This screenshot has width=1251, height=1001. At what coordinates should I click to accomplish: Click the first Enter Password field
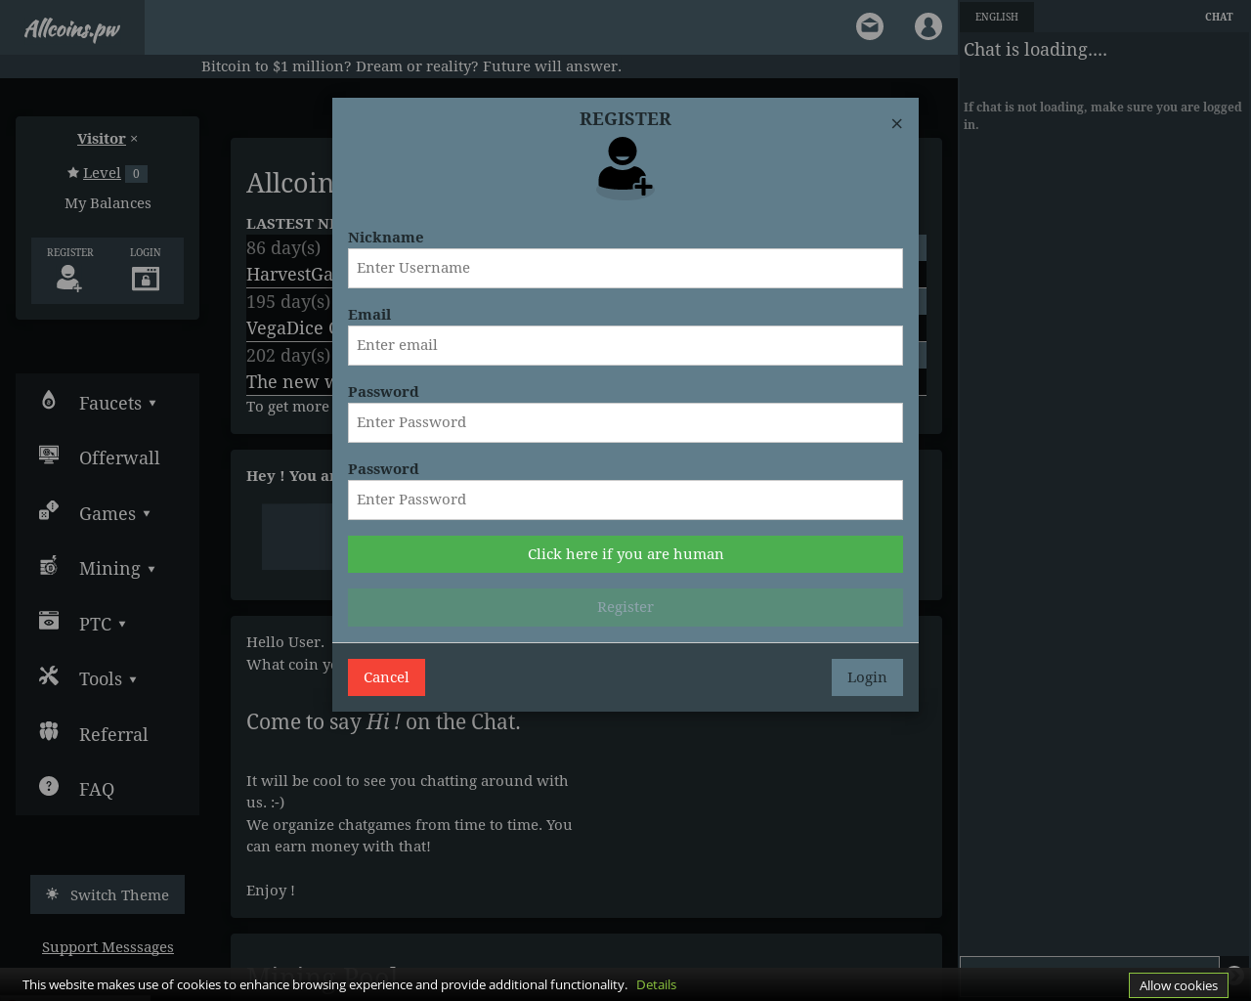click(x=625, y=422)
